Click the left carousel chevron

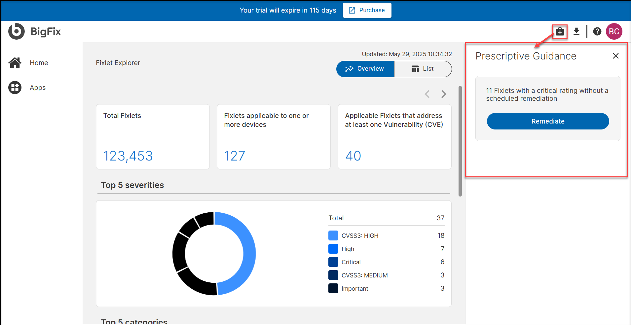pos(427,94)
